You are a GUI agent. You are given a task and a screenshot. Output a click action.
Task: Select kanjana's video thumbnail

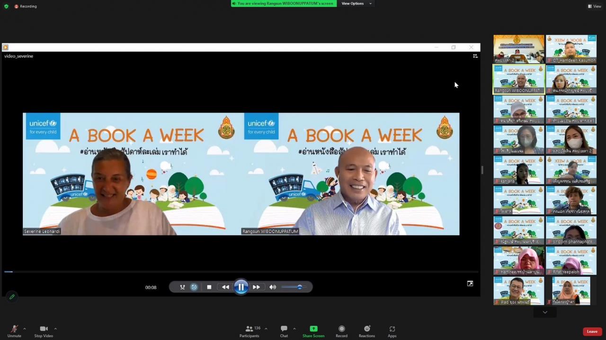[x=519, y=170]
